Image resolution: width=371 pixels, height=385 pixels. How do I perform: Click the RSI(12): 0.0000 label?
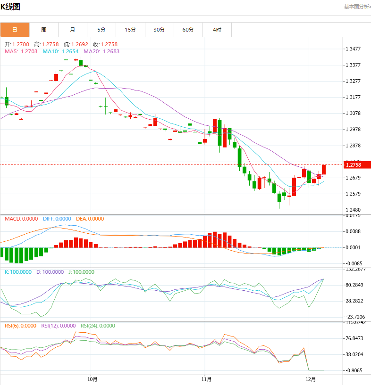[58, 326]
